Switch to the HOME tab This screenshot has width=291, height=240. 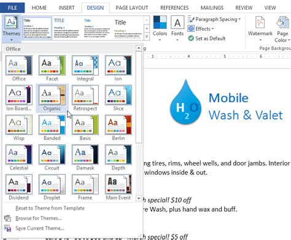coord(39,8)
